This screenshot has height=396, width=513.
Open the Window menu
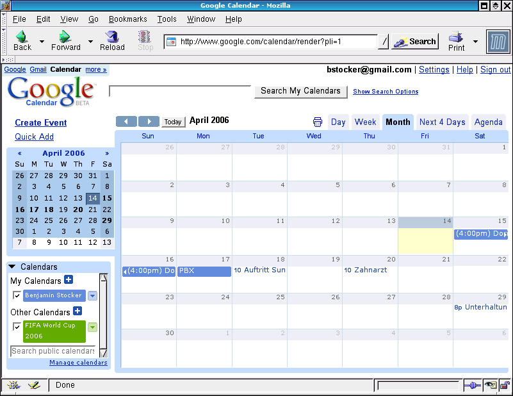(201, 19)
